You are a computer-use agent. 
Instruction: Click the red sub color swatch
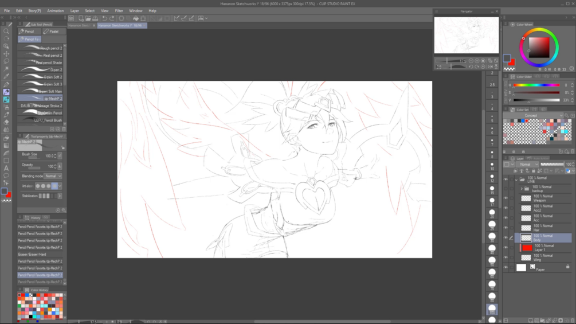point(512,62)
